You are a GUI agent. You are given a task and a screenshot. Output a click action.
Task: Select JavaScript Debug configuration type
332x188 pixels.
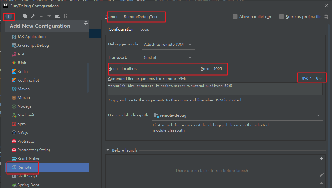tap(47, 45)
